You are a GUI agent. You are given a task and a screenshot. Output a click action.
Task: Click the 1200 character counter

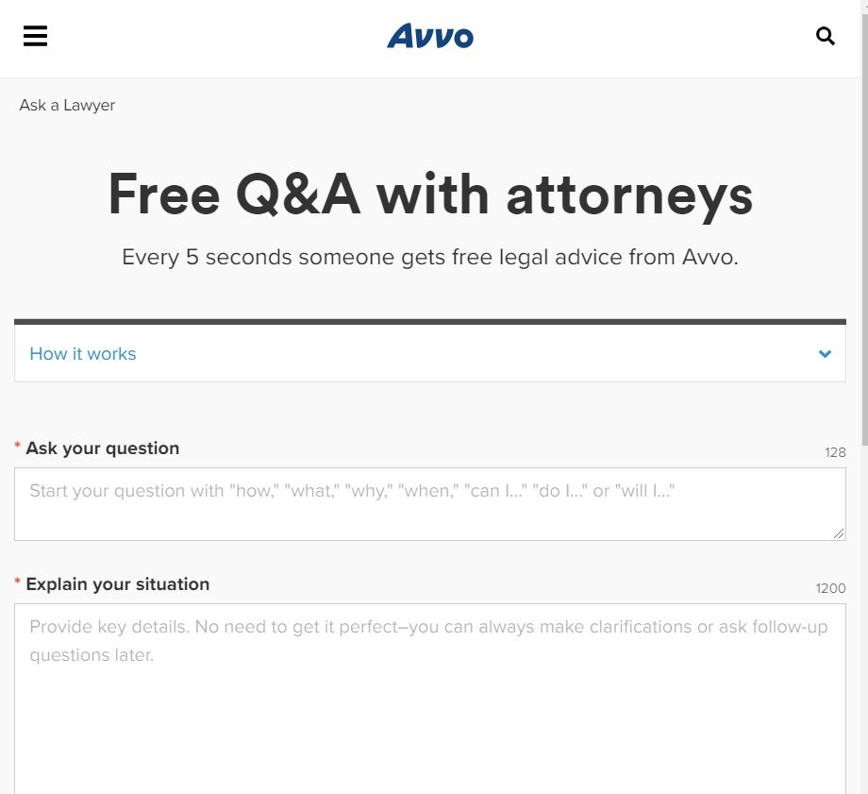tap(830, 588)
